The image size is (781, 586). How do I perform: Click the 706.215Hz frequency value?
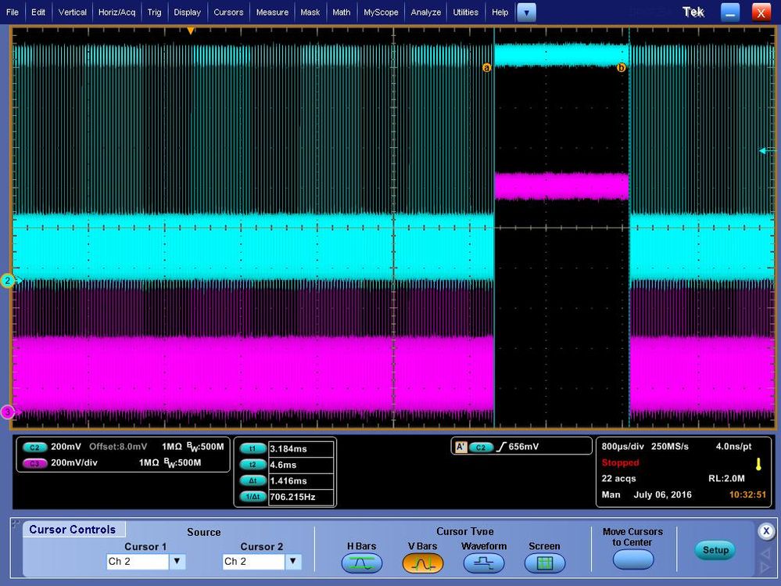tap(292, 496)
